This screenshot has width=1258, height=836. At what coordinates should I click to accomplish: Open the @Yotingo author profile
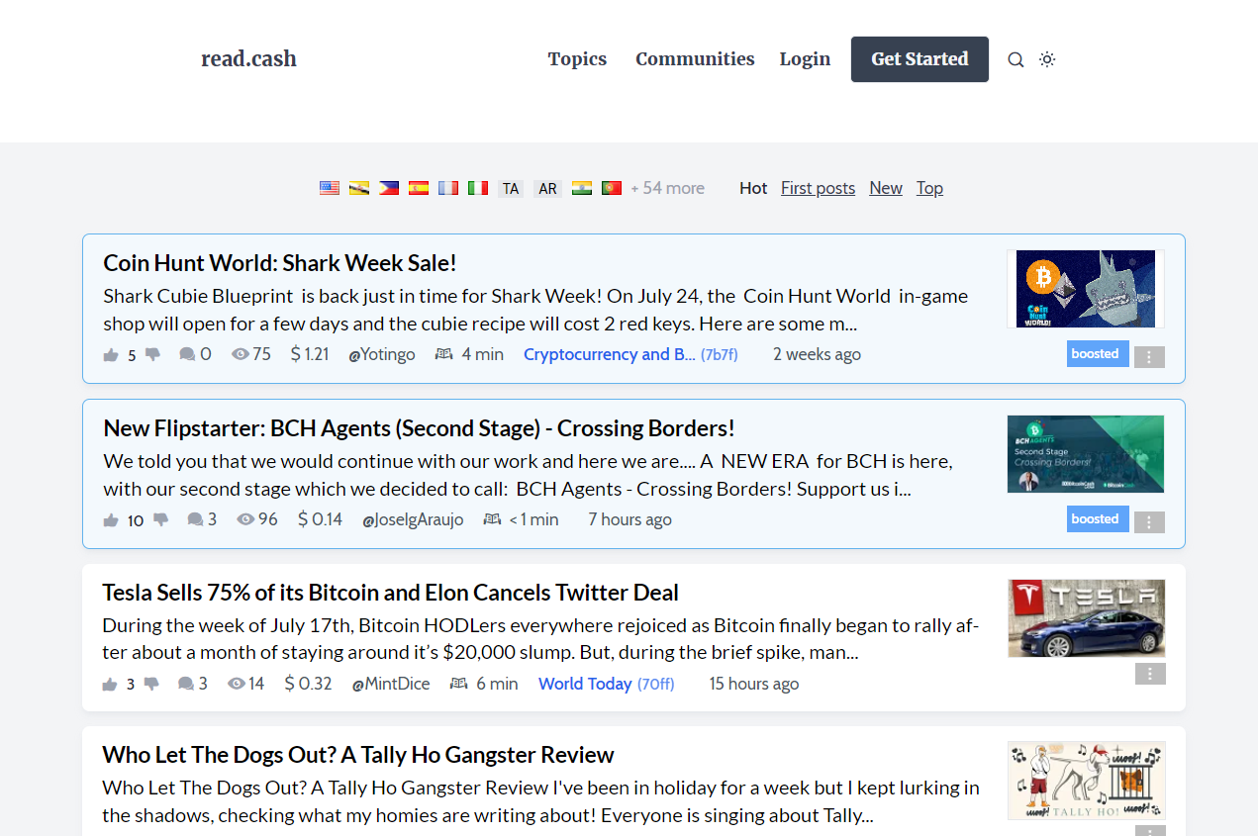click(382, 354)
